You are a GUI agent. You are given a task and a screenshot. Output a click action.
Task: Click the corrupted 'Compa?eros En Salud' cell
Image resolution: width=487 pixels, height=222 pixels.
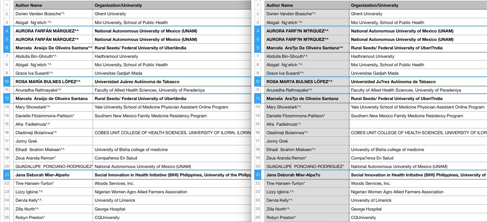point(372,158)
